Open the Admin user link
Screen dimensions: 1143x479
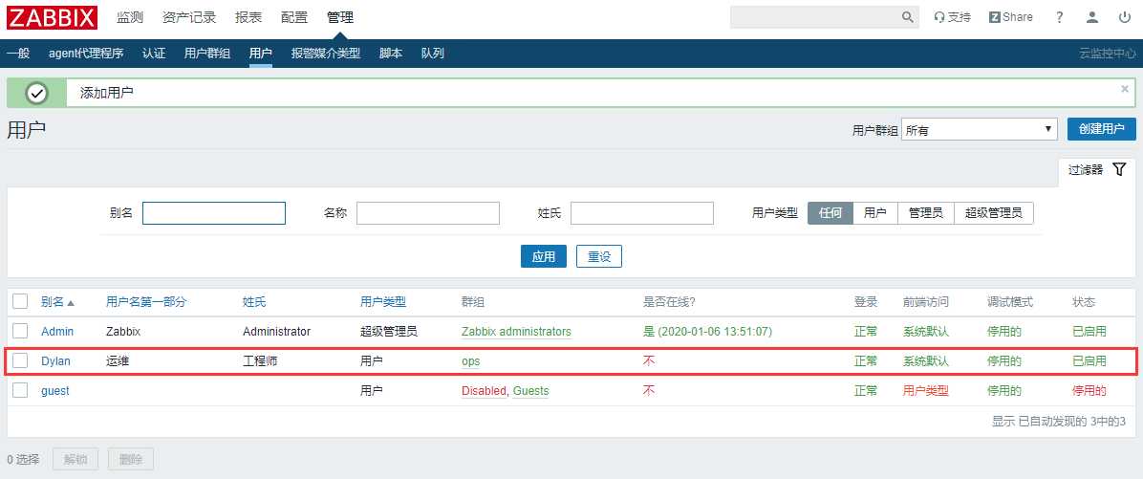57,332
